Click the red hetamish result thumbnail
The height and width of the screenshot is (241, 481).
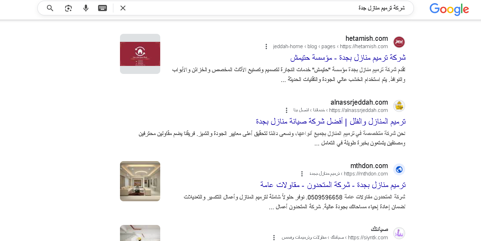pyautogui.click(x=140, y=54)
